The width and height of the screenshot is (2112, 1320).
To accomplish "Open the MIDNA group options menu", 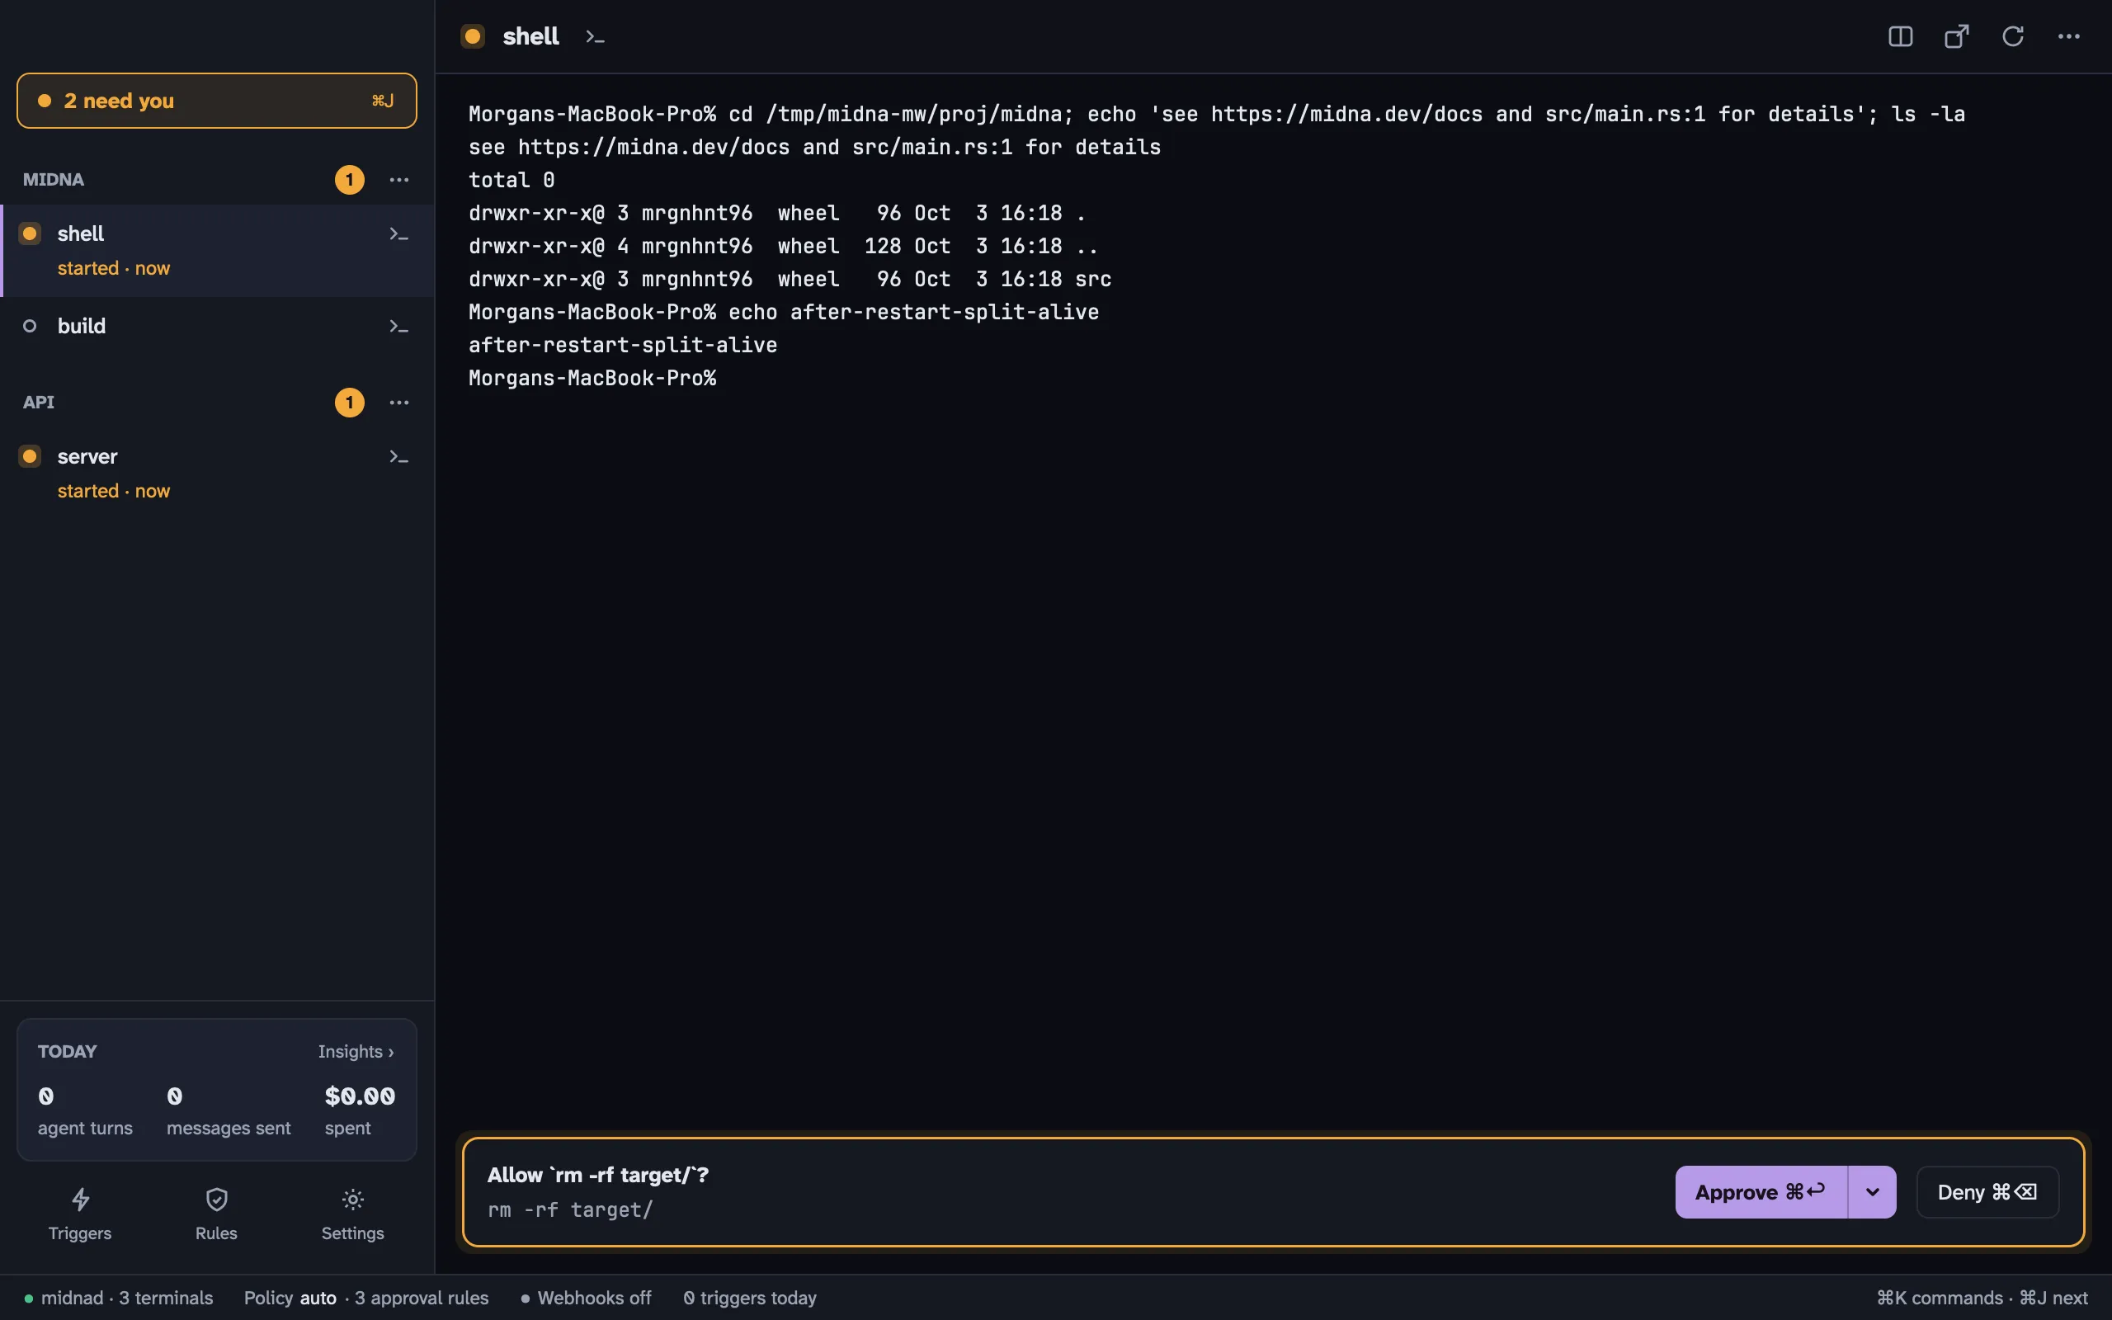I will pos(398,180).
